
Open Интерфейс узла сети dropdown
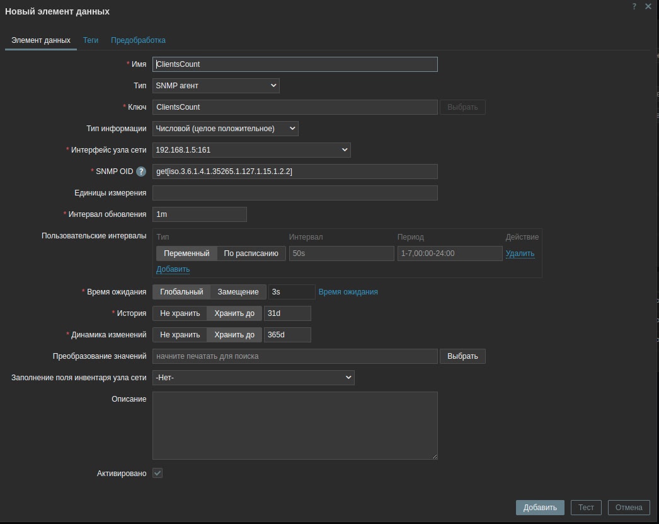tap(251, 150)
